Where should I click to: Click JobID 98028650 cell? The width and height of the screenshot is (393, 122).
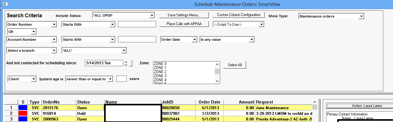click(x=178, y=108)
